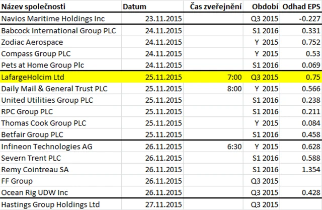Screen dimensions: 322x210
Task: Click the EPS value 0.428 for Ocean Rig
Action: coord(311,193)
